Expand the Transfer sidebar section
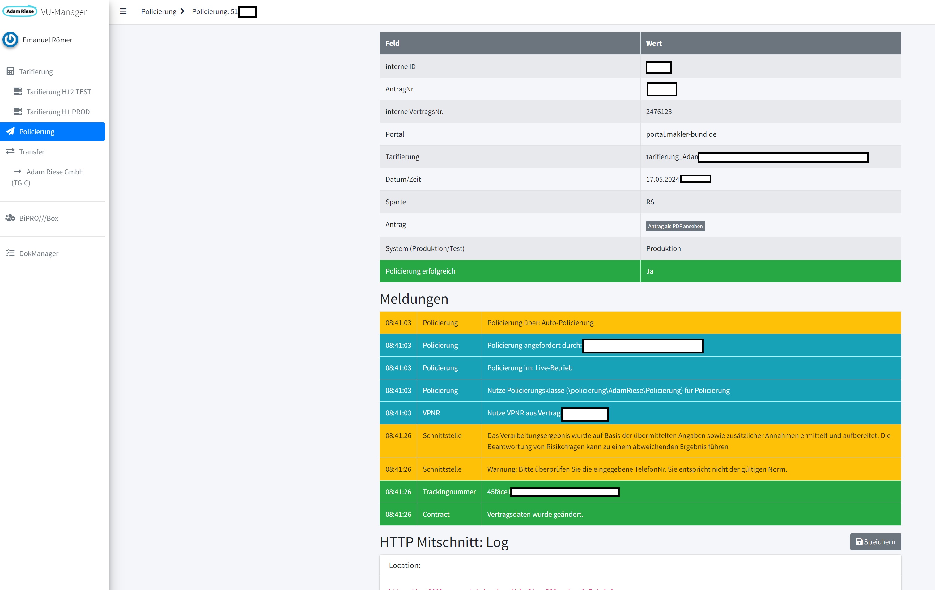935x590 pixels. pyautogui.click(x=32, y=151)
